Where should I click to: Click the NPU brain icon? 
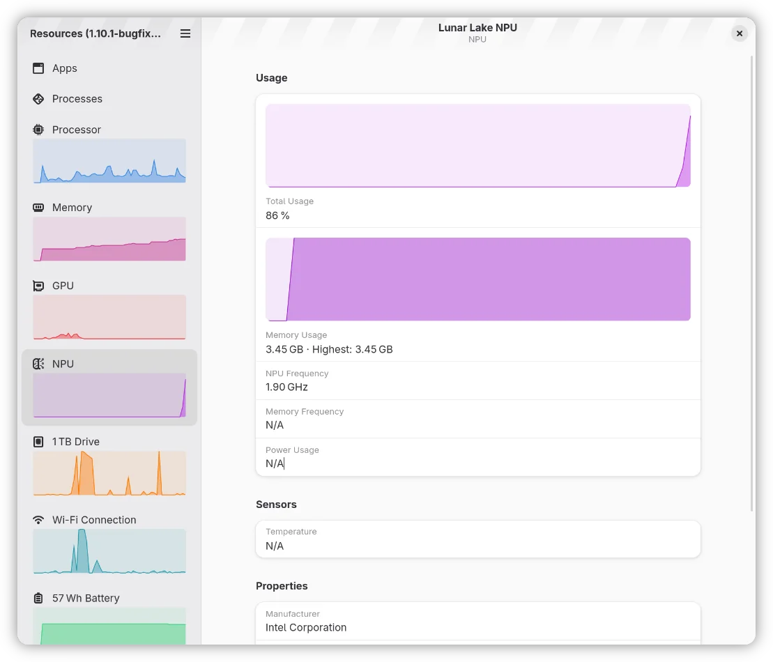38,364
